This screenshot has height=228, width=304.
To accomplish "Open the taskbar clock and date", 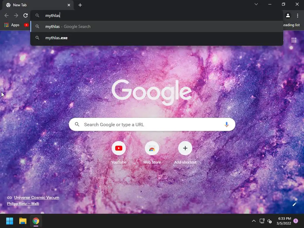I will (284, 221).
